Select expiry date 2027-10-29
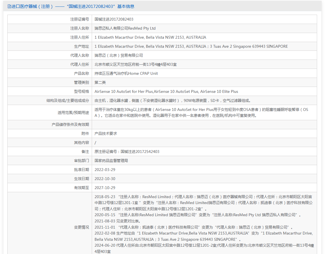Screen dimensions: 329x254 point(105,188)
